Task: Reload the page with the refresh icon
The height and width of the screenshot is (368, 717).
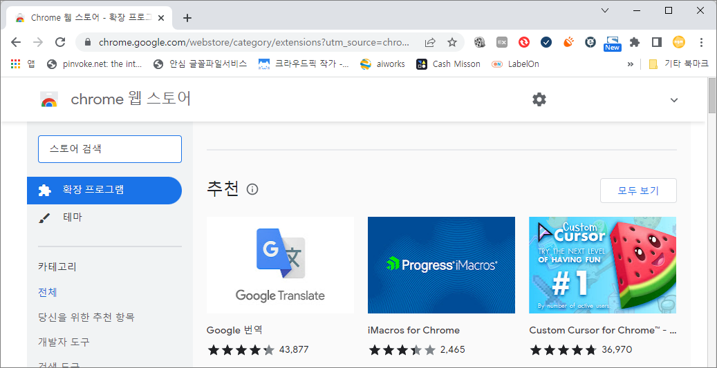Action: [x=60, y=43]
